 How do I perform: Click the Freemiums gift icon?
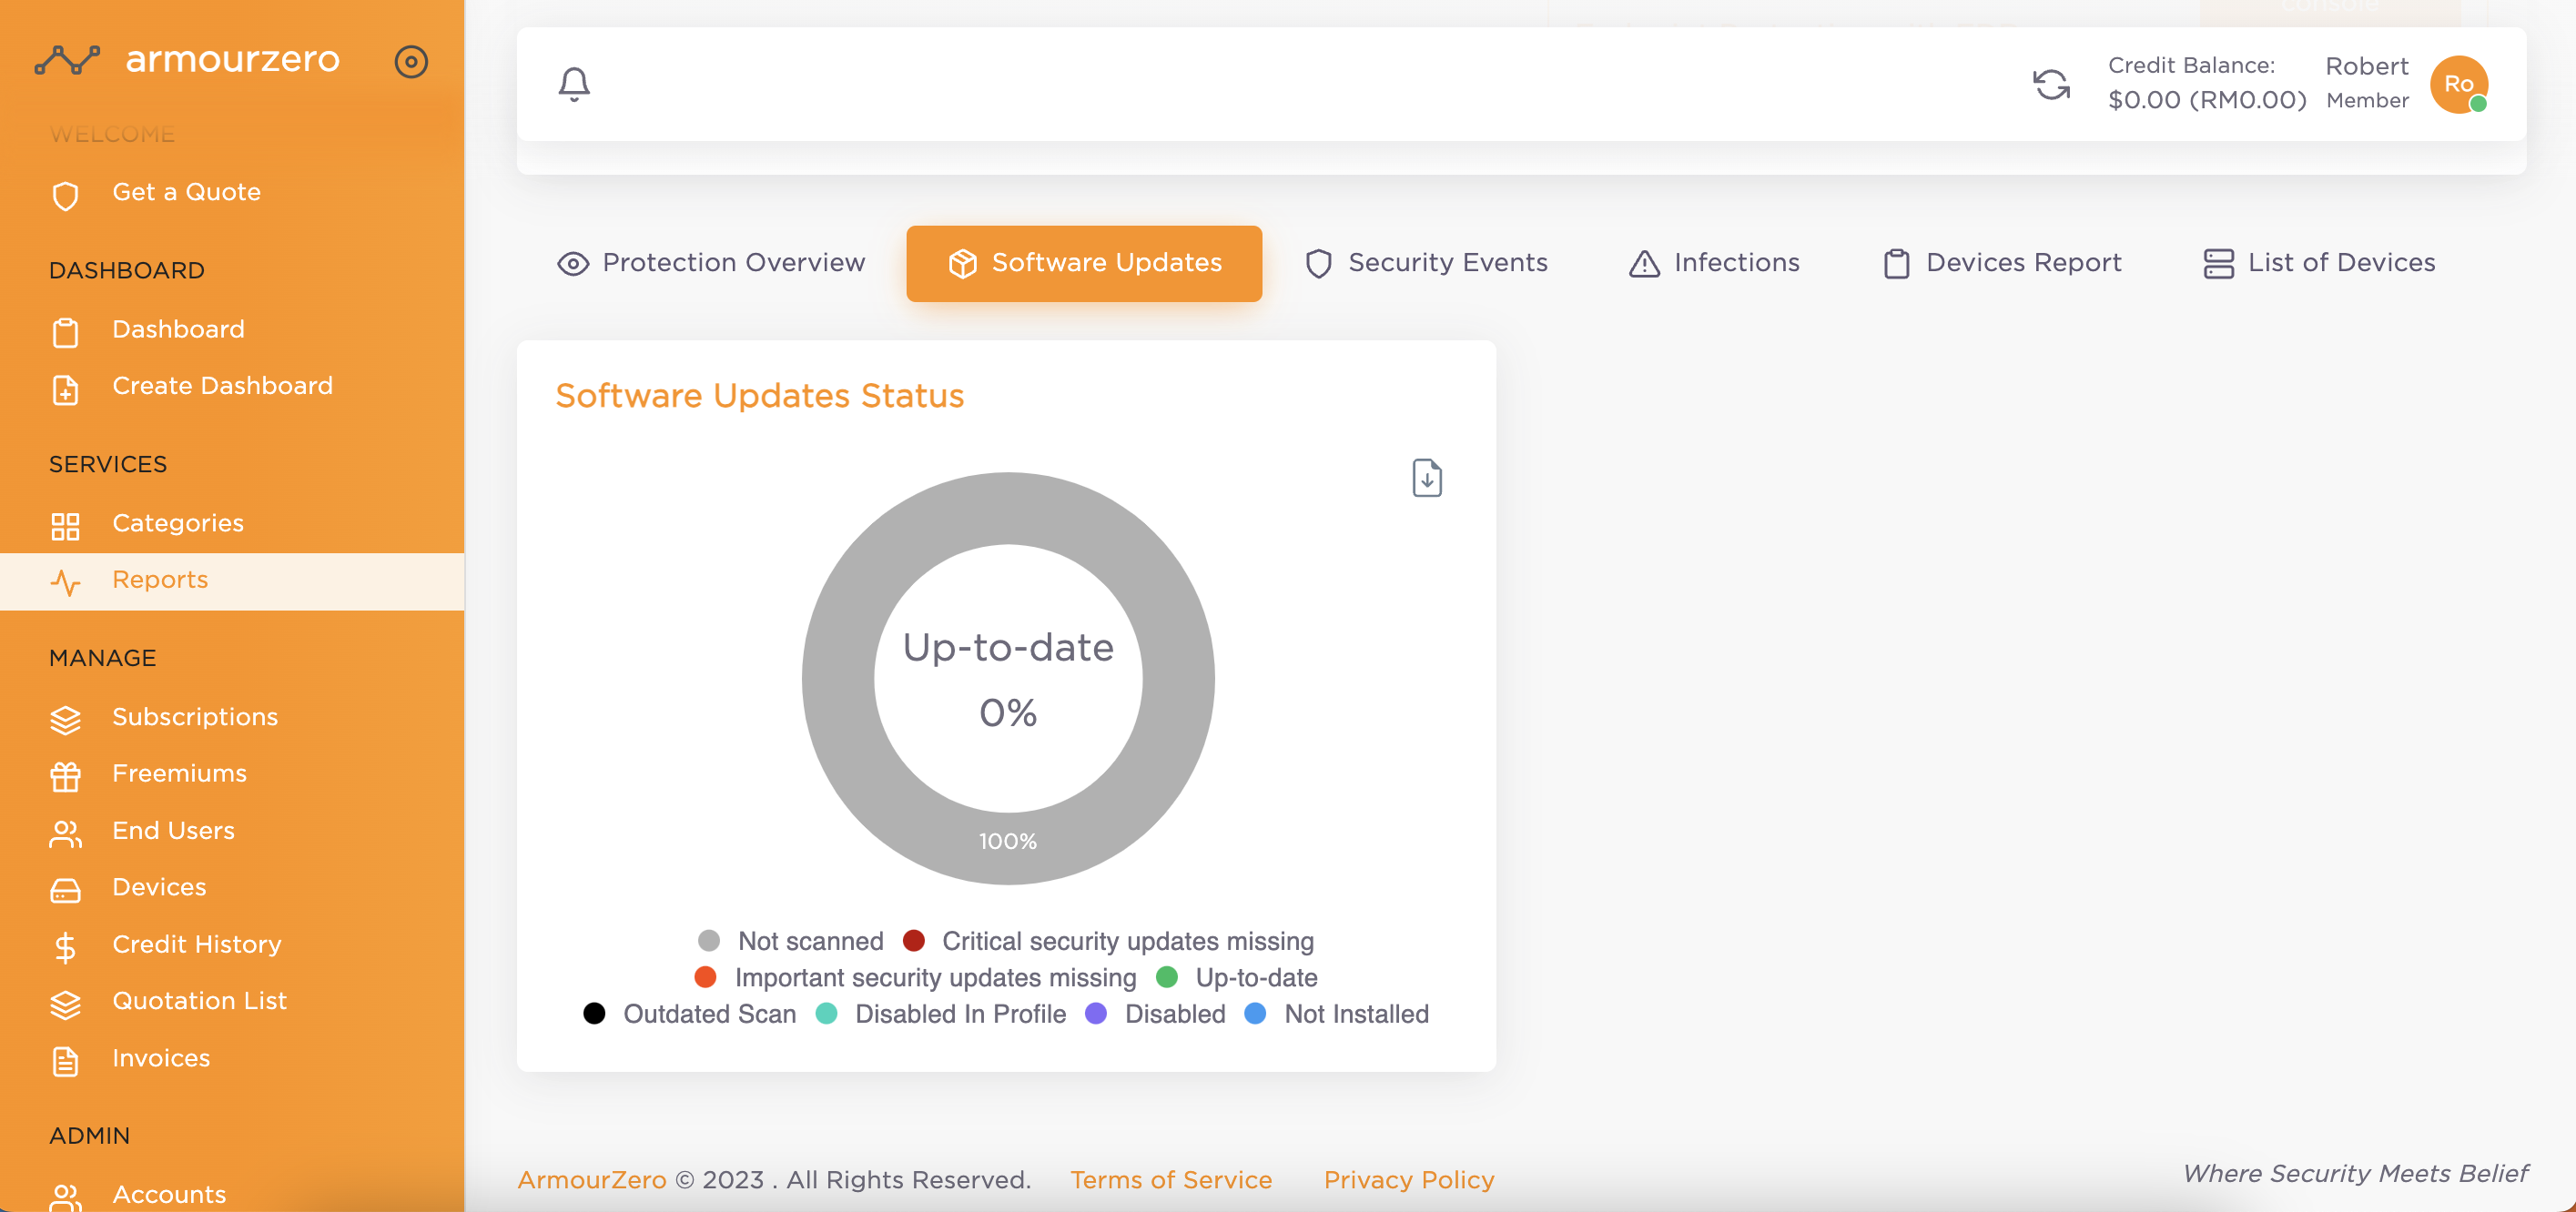(66, 776)
